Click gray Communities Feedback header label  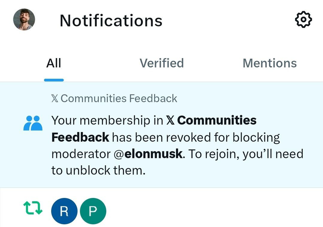(x=119, y=98)
